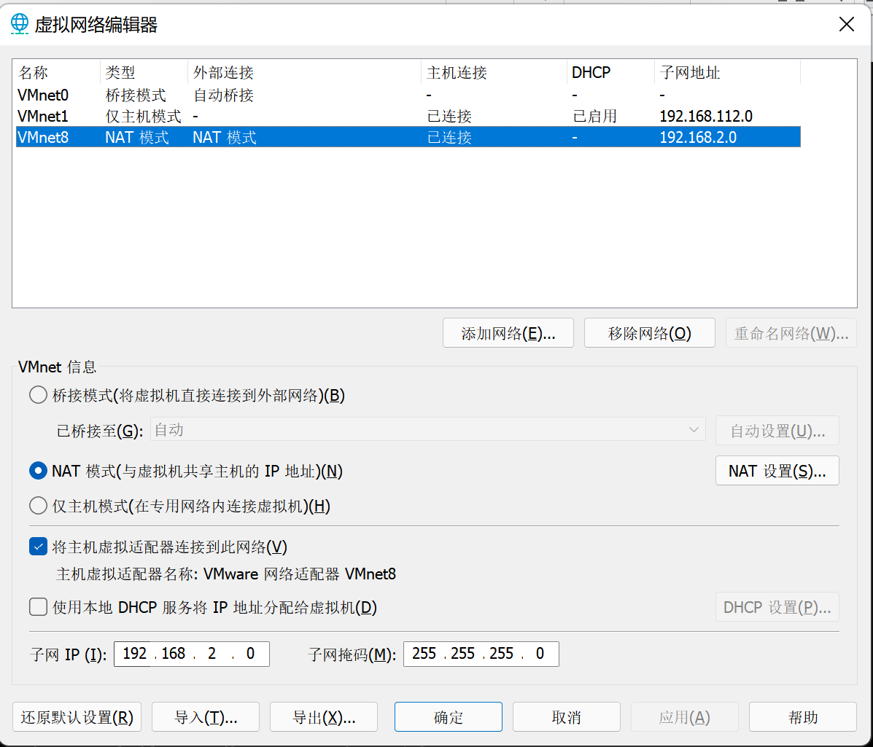Click 还原默认设置 button

(x=77, y=717)
